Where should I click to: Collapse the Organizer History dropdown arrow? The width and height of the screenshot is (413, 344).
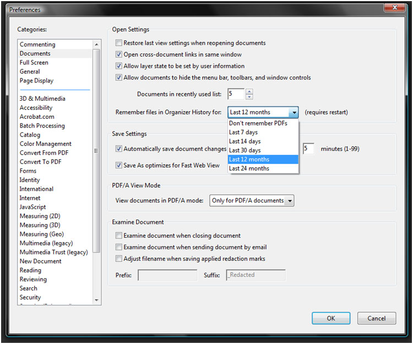[294, 112]
